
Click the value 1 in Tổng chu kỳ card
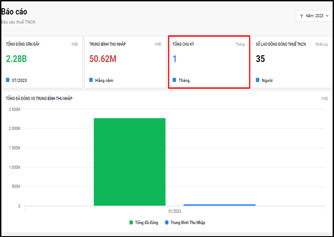click(x=174, y=59)
